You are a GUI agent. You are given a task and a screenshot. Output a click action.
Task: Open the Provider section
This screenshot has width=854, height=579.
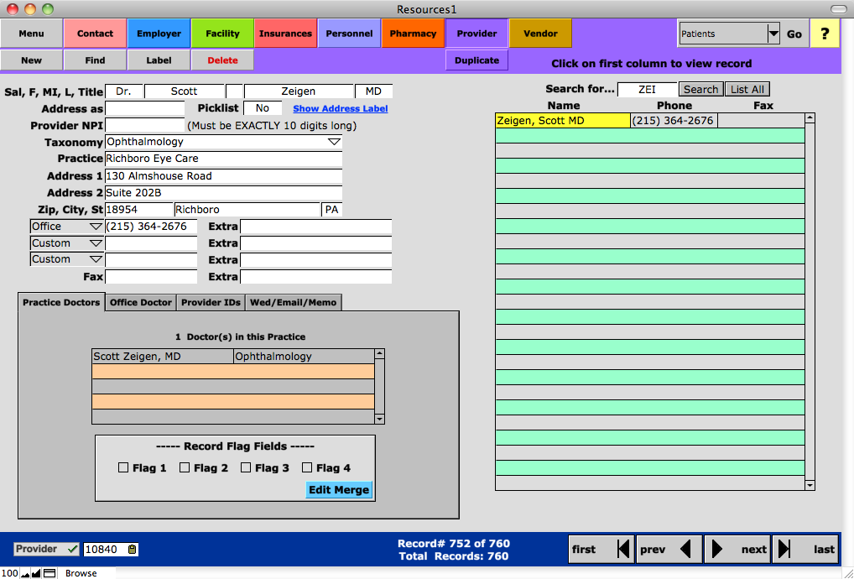coord(476,34)
